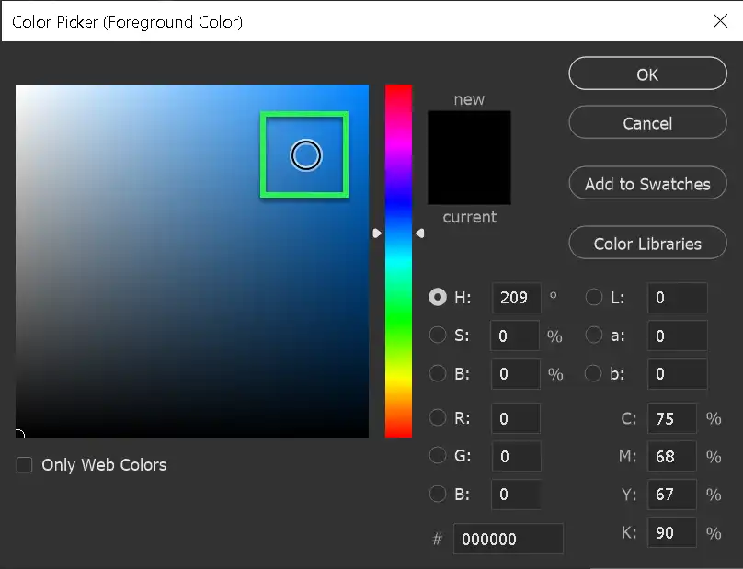Select the L lightness radio button
743x569 pixels.
click(x=593, y=297)
